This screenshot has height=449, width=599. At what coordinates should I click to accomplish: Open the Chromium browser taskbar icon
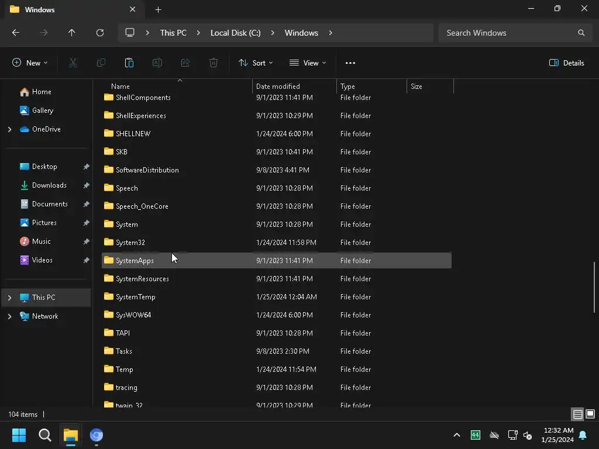pos(97,435)
